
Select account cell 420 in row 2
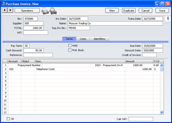click(x=15, y=69)
